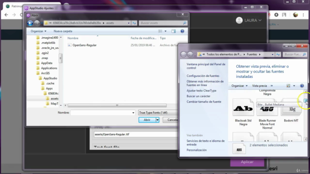The image size is (310, 174).
Task: Open the Chrome browser menu dots
Action: 304,15
